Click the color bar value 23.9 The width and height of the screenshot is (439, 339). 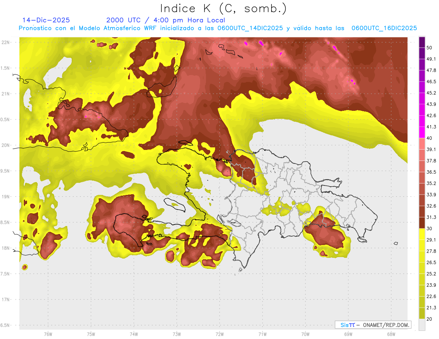(431, 285)
